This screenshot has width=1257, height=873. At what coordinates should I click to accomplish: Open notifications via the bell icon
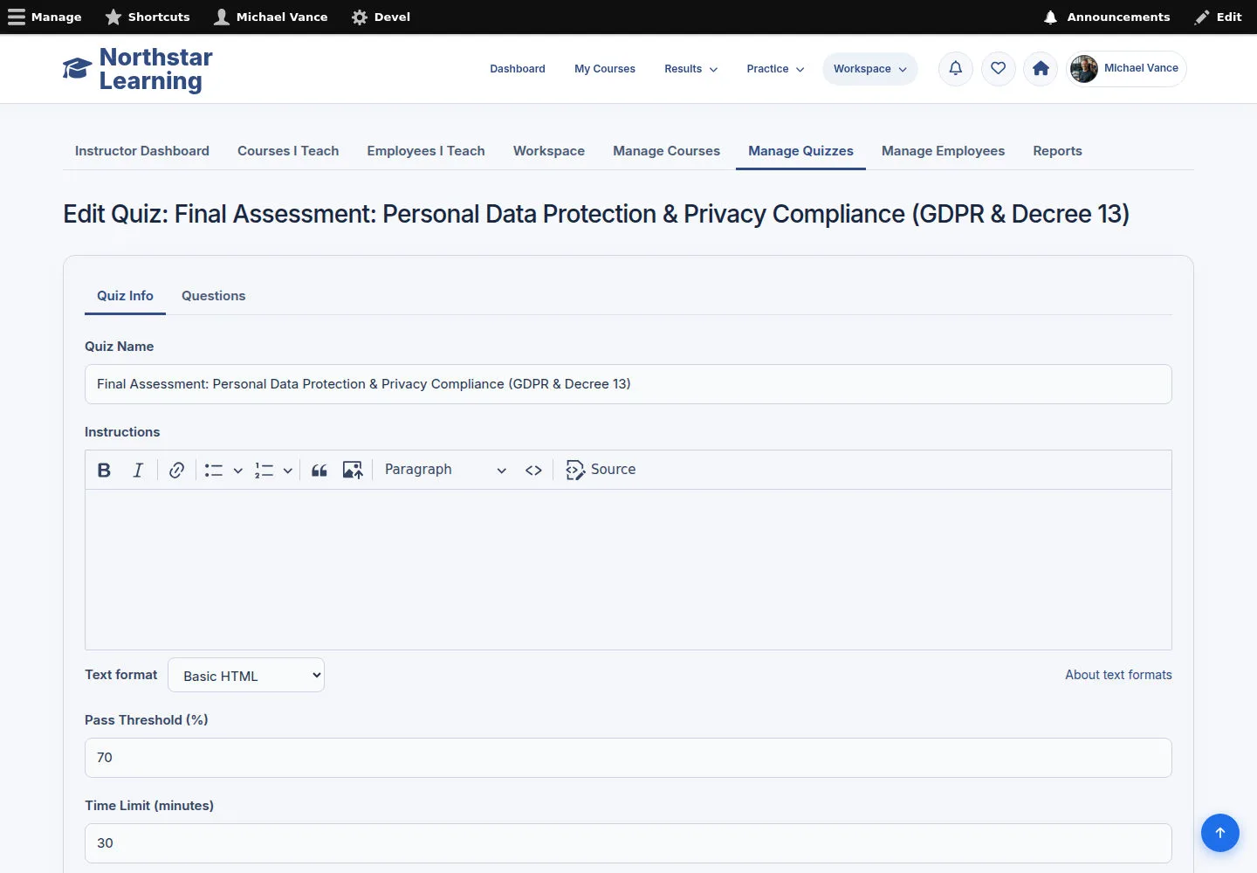(x=956, y=68)
